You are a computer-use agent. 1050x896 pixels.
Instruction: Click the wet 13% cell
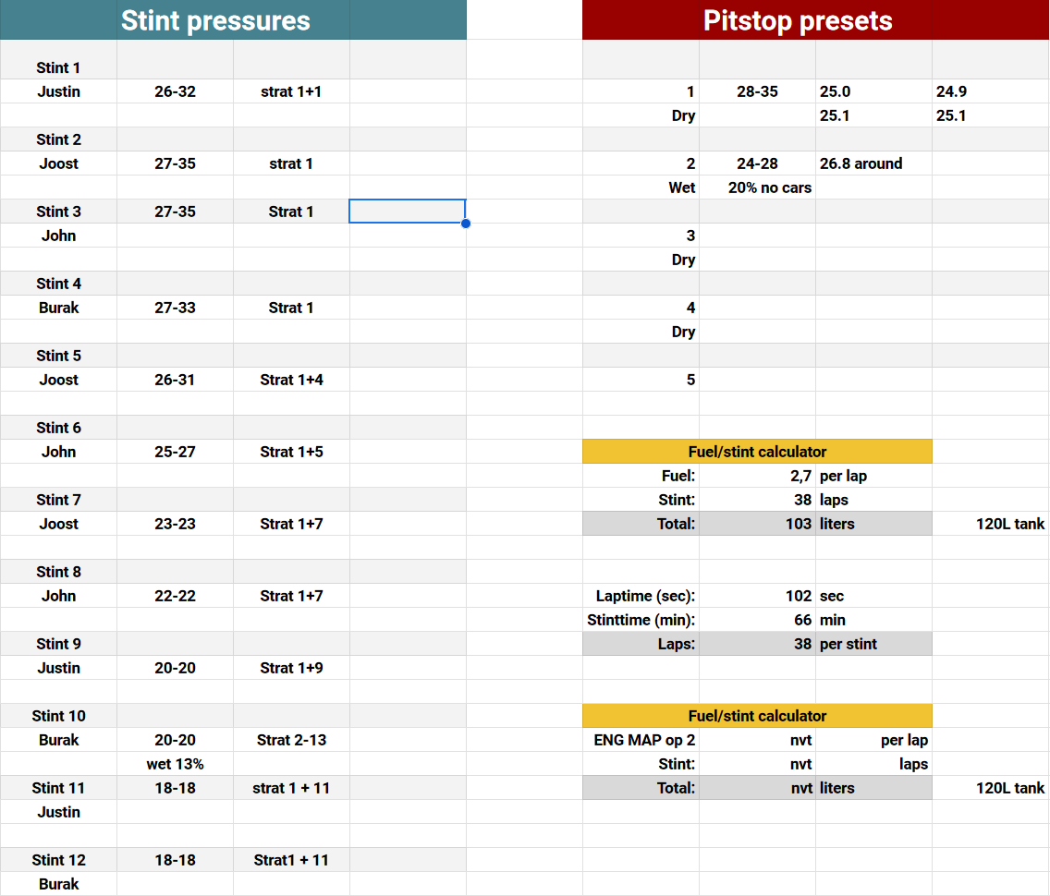coord(175,764)
